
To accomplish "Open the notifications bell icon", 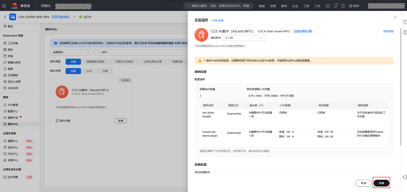I will 335,6.
